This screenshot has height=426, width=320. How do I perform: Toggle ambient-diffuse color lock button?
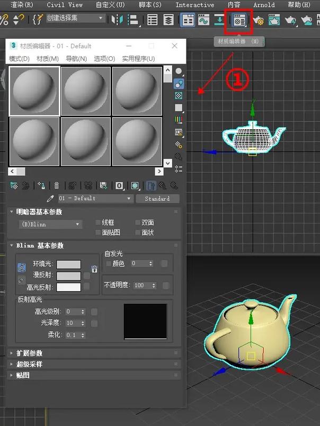[x=22, y=268]
